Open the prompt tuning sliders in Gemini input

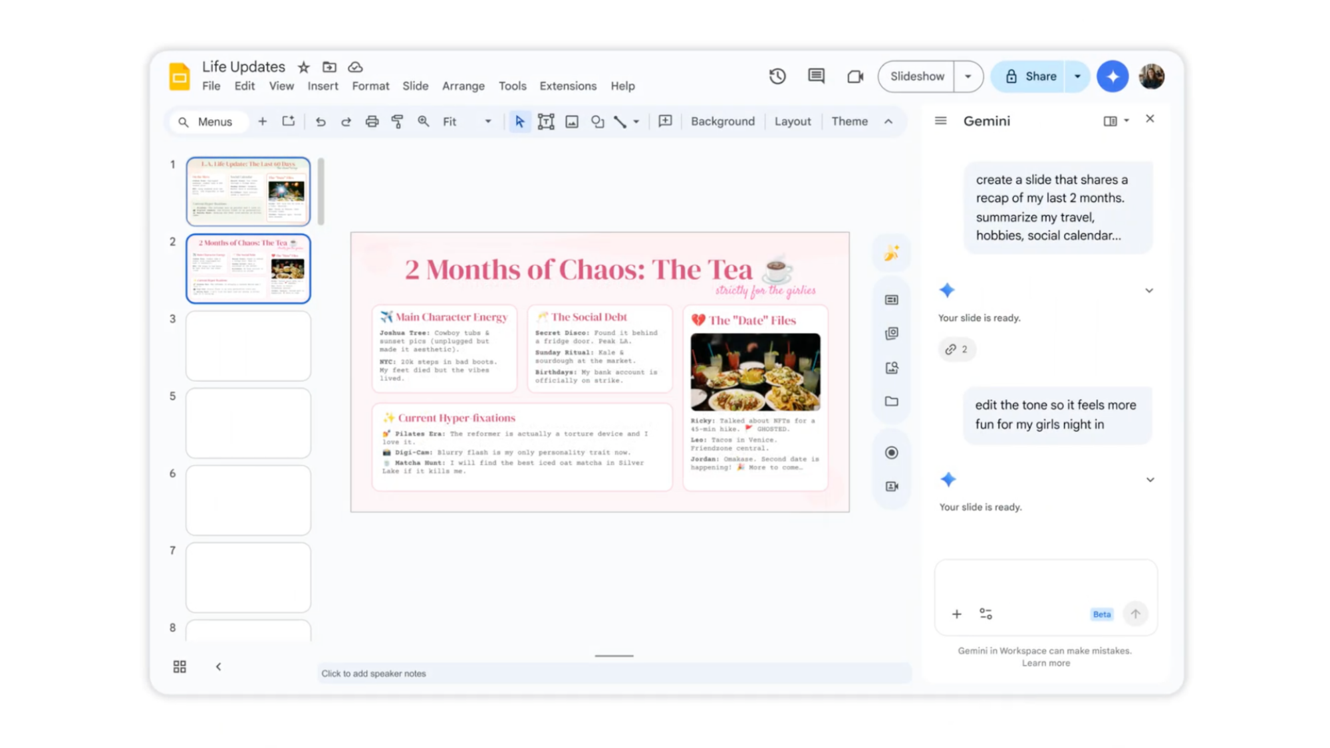(x=986, y=614)
